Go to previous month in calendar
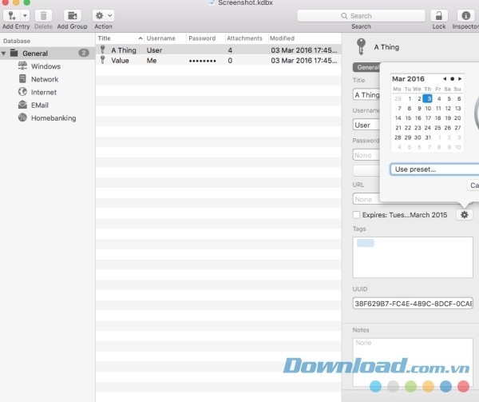Viewport: 479px width, 402px height. pyautogui.click(x=445, y=79)
